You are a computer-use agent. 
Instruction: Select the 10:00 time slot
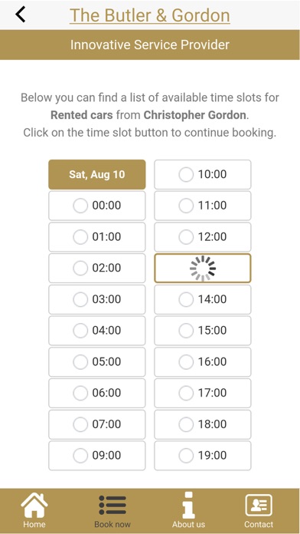tap(203, 174)
